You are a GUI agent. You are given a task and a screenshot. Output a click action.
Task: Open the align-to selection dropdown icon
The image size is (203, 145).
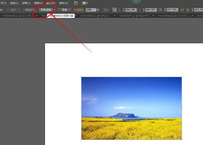tap(106, 10)
